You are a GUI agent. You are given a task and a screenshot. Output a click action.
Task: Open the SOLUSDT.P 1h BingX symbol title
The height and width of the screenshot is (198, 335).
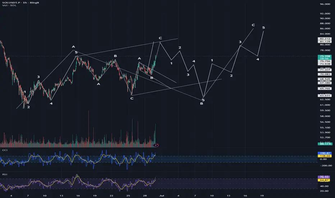point(21,3)
